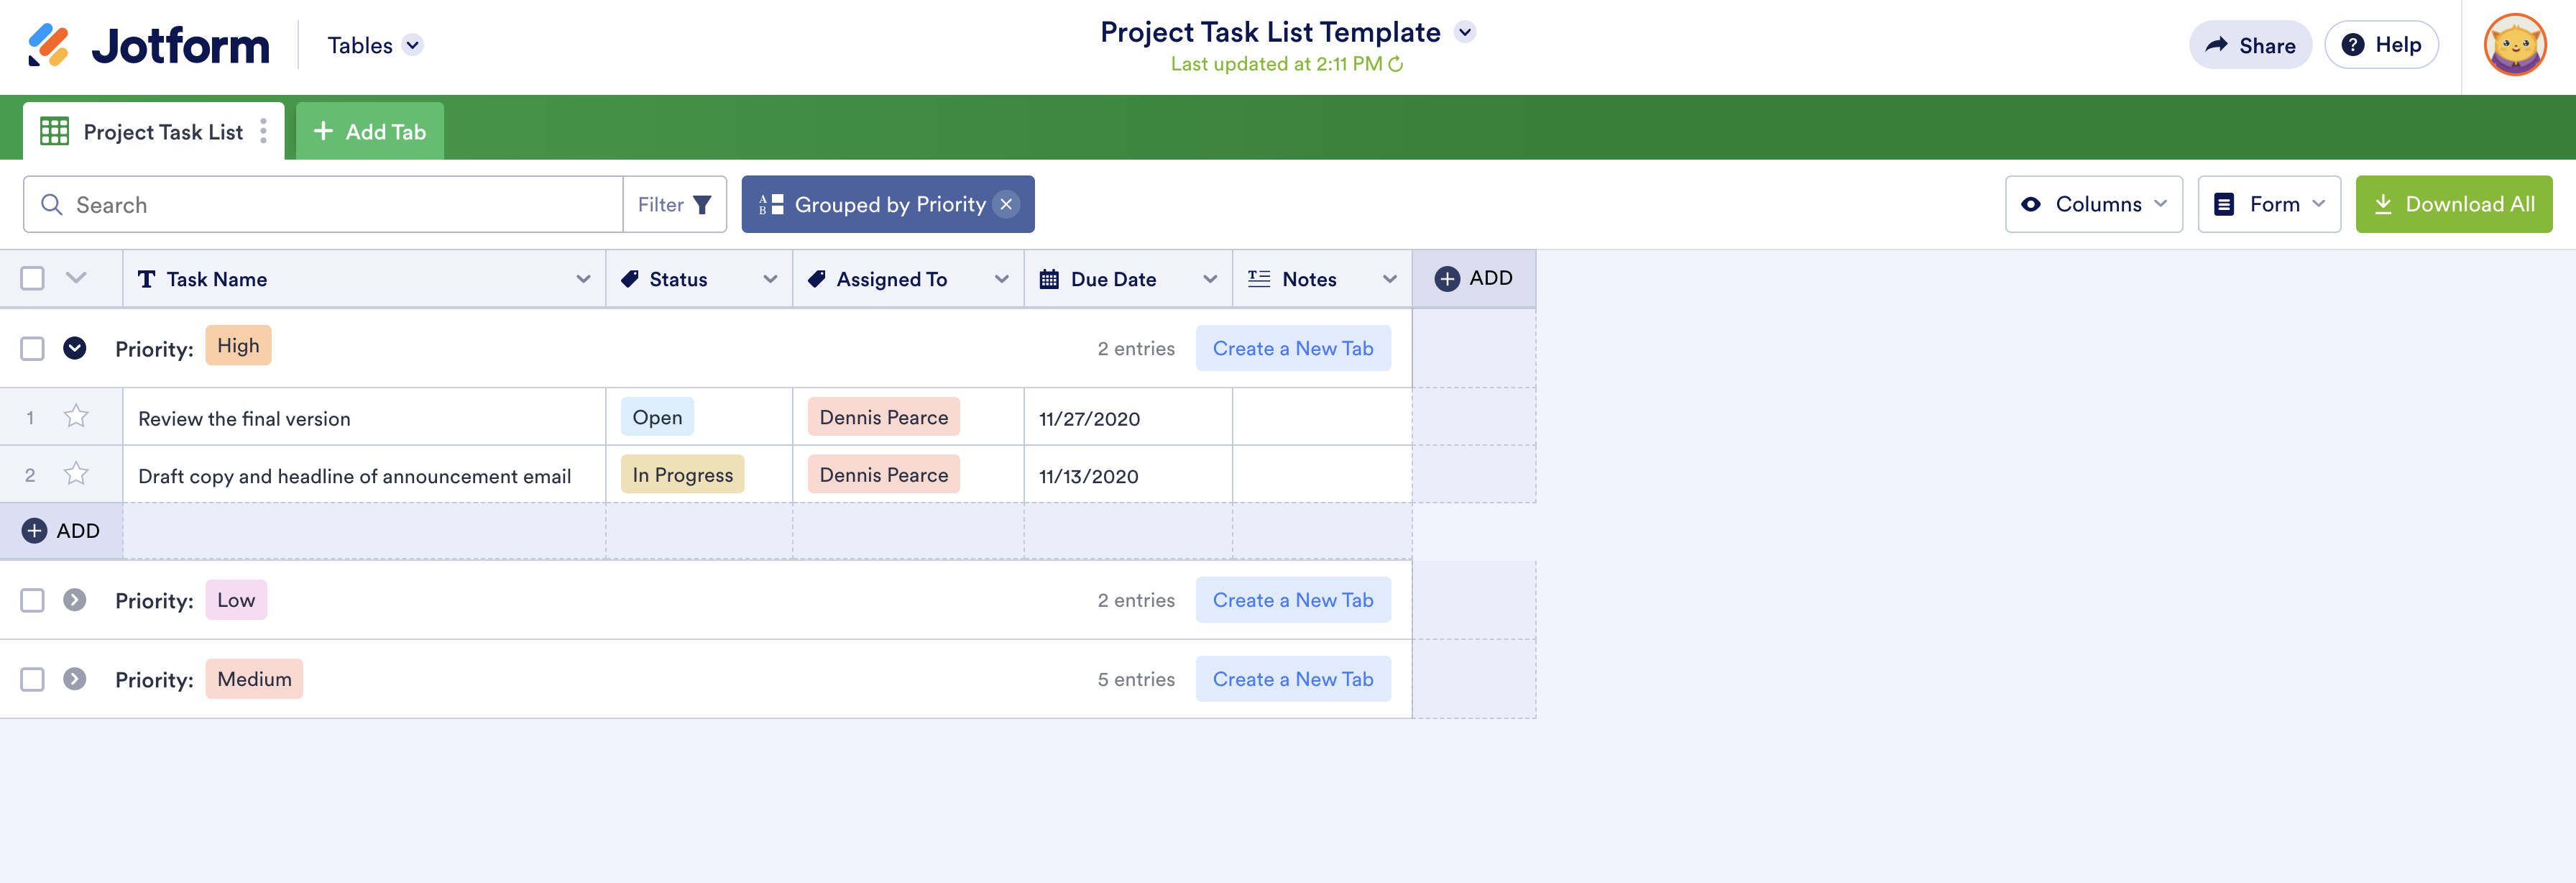Screen dimensions: 2576x883
Task: Click the plus ADD column icon
Action: 1446,279
